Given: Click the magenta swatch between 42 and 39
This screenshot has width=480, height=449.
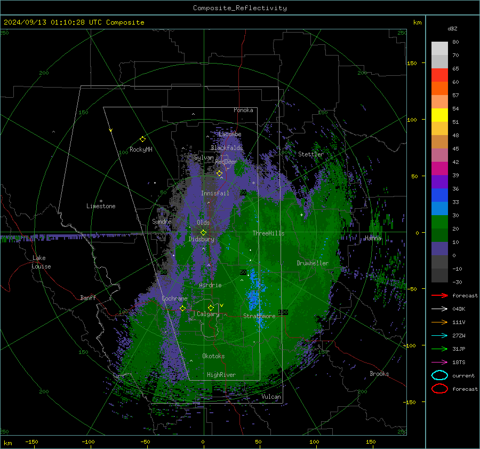Looking at the screenshot, I should 439,169.
